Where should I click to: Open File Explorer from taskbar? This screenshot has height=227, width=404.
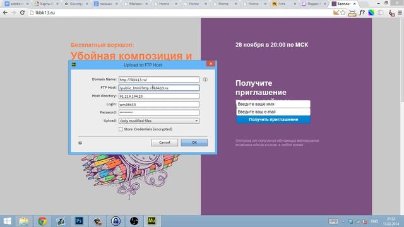click(24, 221)
